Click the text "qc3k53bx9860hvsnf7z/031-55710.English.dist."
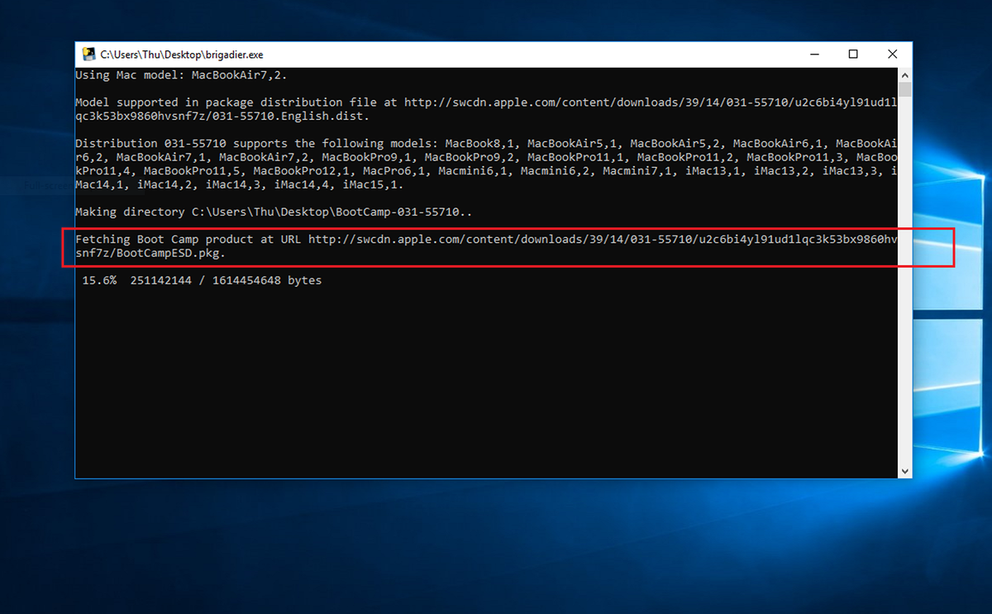Viewport: 992px width, 614px height. tap(222, 116)
